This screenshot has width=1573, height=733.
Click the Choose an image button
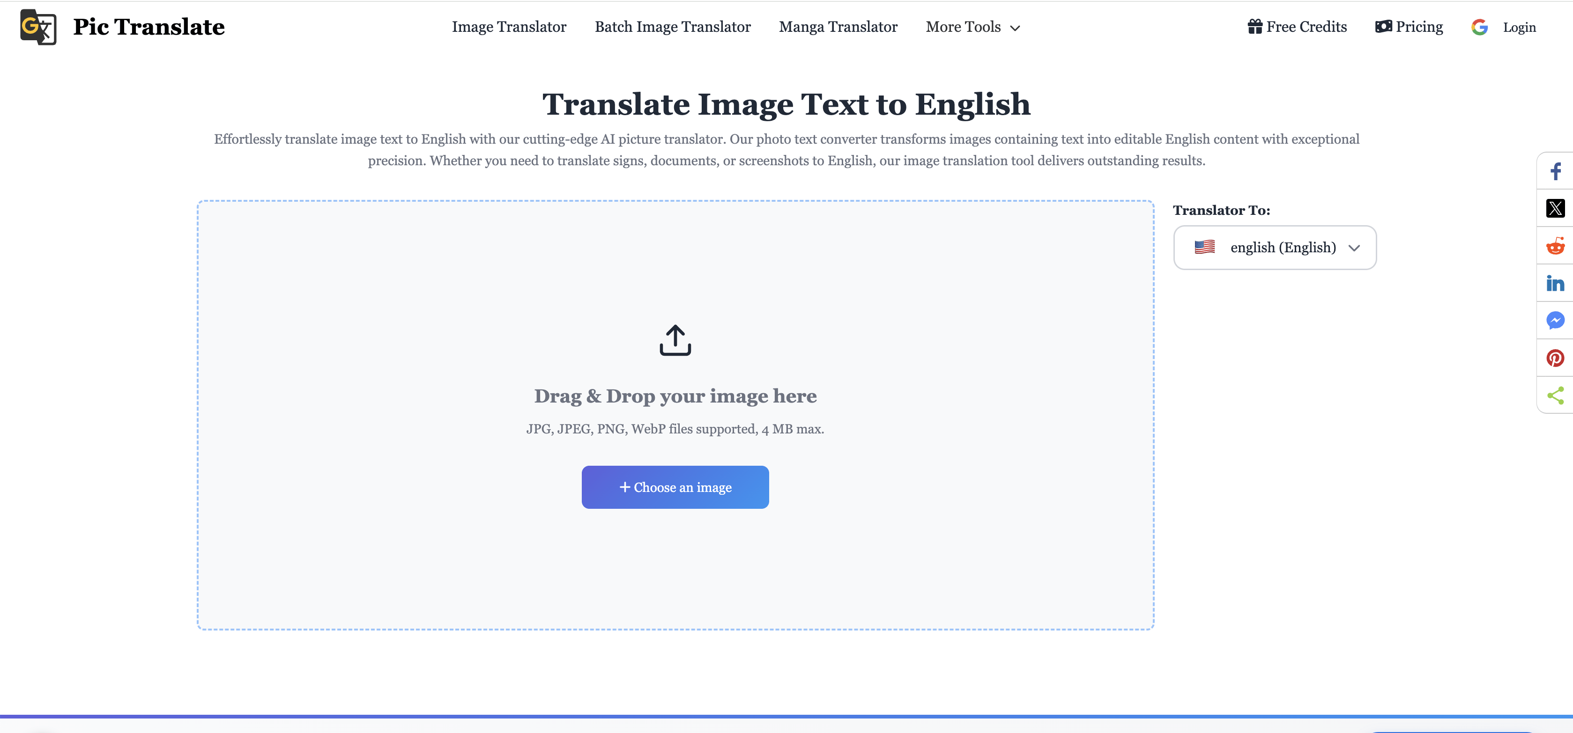(675, 487)
